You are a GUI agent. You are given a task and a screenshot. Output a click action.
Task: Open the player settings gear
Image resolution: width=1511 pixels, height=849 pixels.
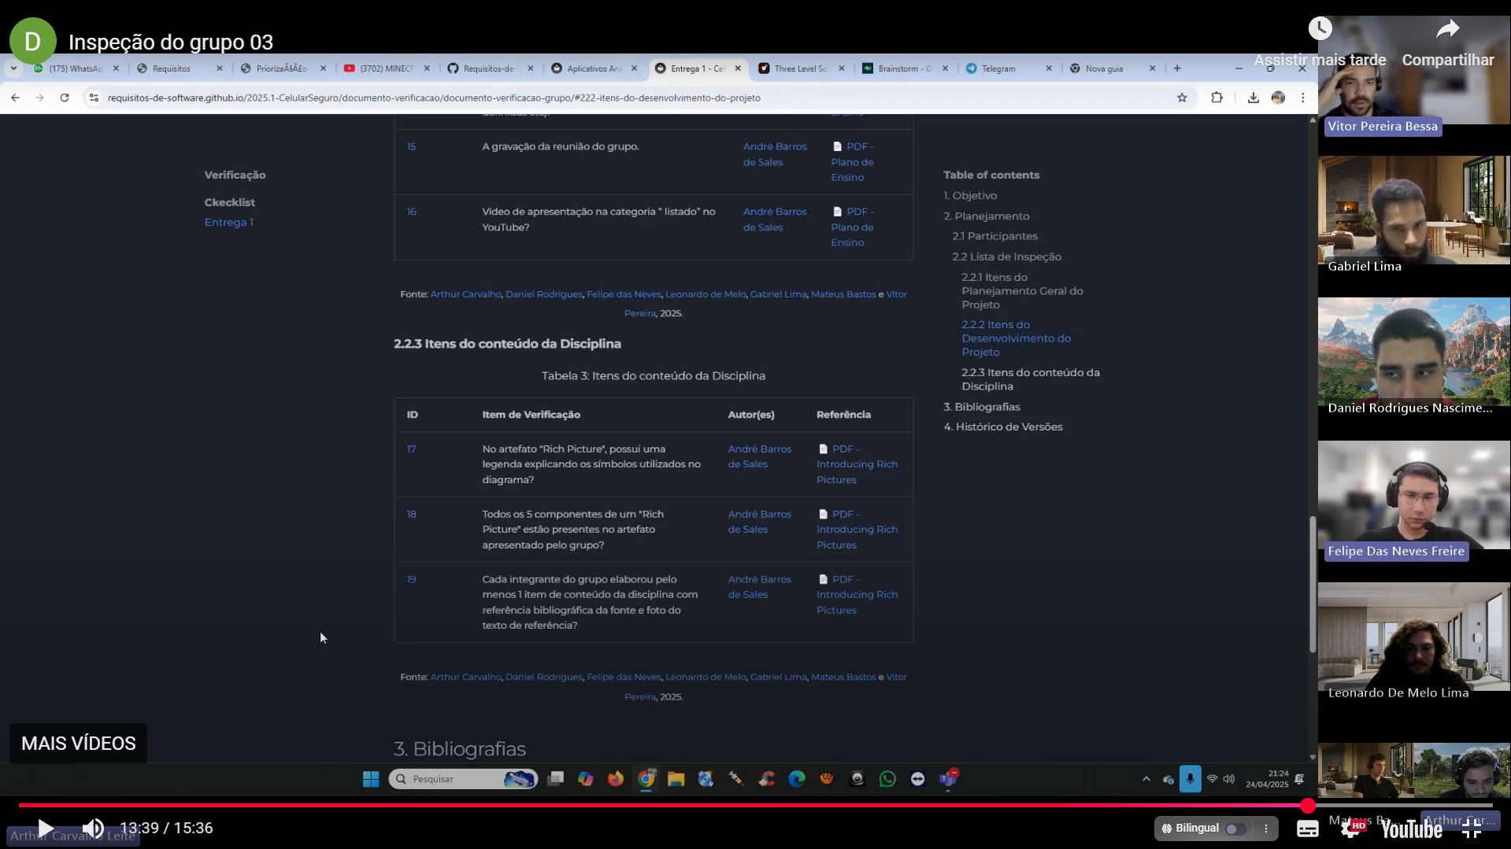pos(1351,829)
